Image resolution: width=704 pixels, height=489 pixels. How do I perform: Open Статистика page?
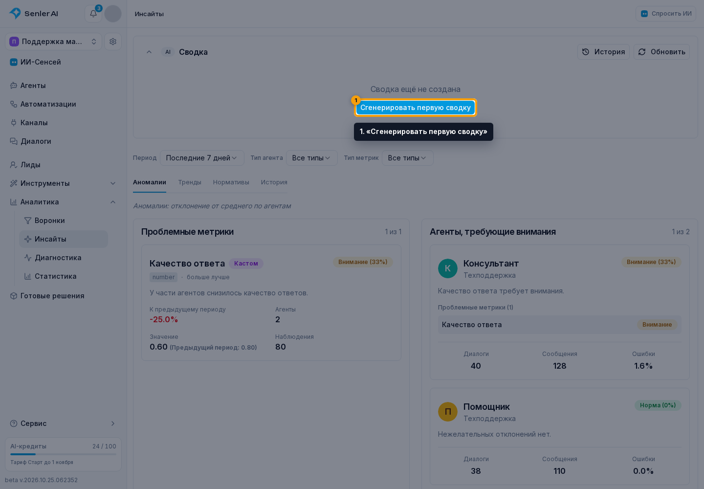pos(64,276)
